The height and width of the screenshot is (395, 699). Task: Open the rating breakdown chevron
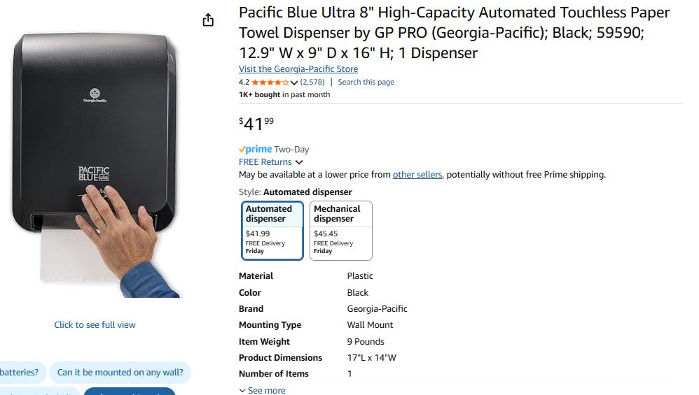point(294,82)
